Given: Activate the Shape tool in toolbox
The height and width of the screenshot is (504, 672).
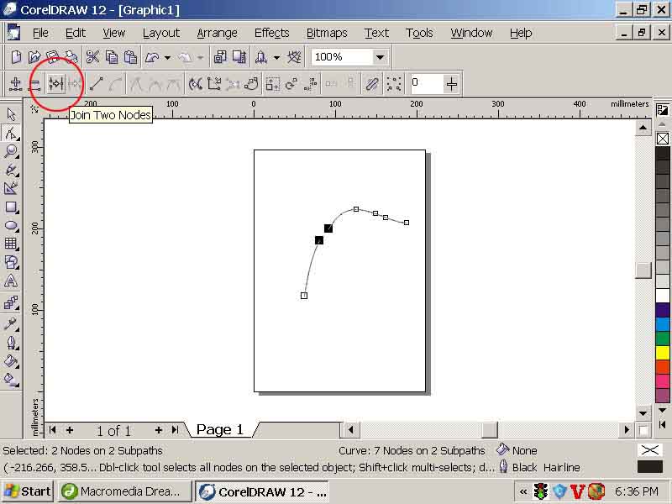Looking at the screenshot, I should point(11,133).
